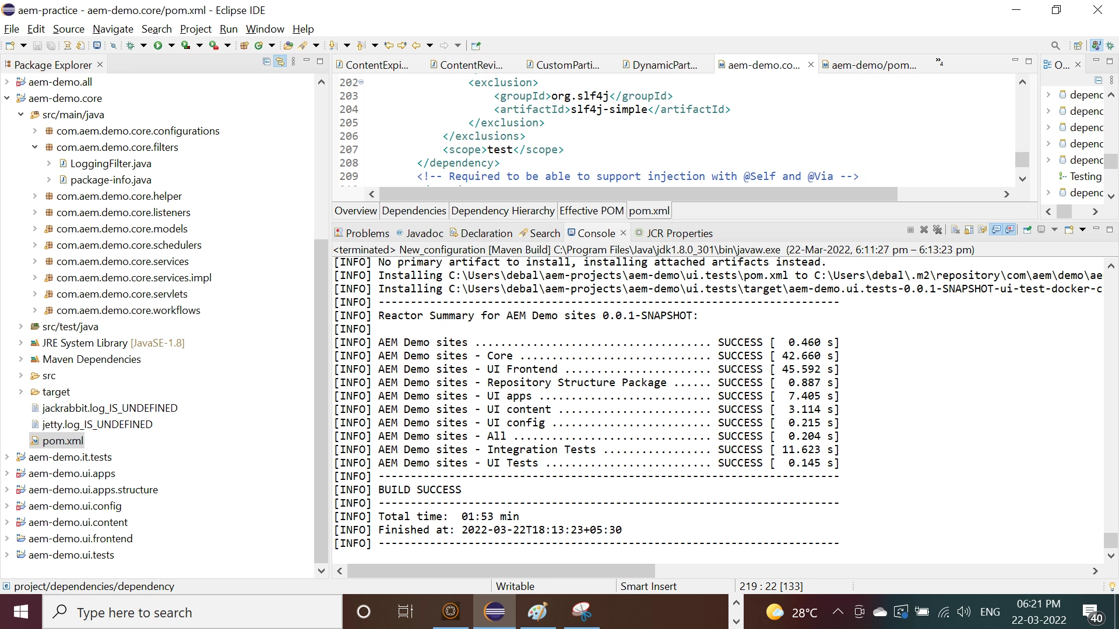The width and height of the screenshot is (1119, 629).
Task: Click the Debug bug icon in toolbar
Action: coord(130,45)
